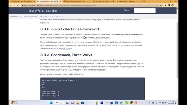Close the Collections Java Platform SE 8 tab
187x105 pixels.
click(x=87, y=1)
